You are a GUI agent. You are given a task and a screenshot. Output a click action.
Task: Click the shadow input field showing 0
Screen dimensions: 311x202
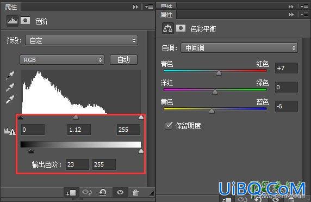point(33,130)
